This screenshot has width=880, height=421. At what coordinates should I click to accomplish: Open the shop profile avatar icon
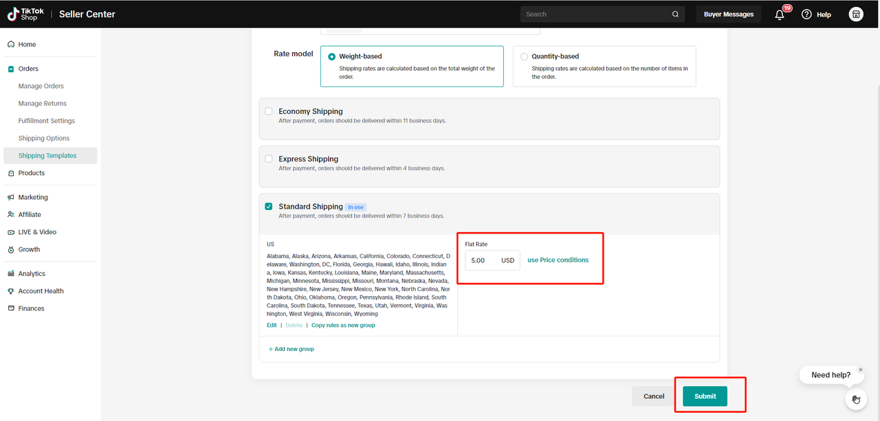coord(856,14)
